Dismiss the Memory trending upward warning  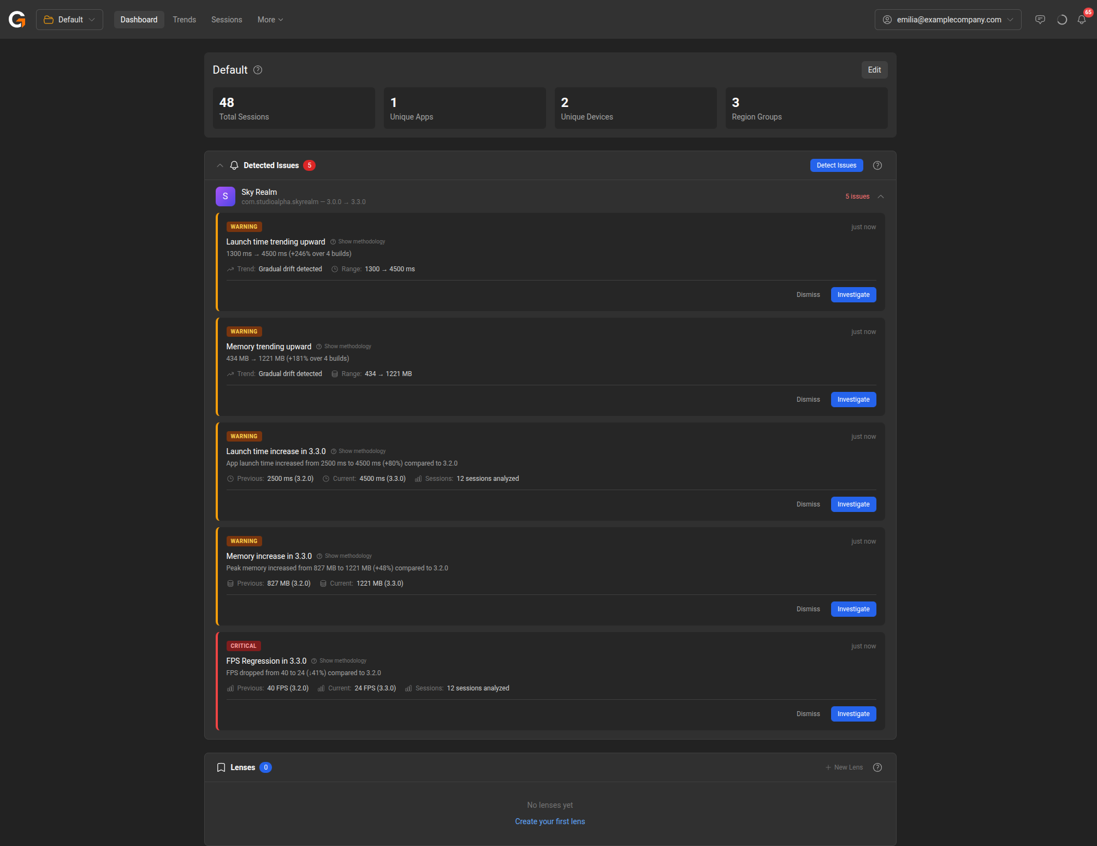click(x=808, y=400)
